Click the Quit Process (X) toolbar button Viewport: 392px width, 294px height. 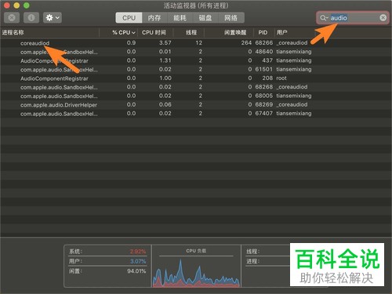click(x=12, y=18)
